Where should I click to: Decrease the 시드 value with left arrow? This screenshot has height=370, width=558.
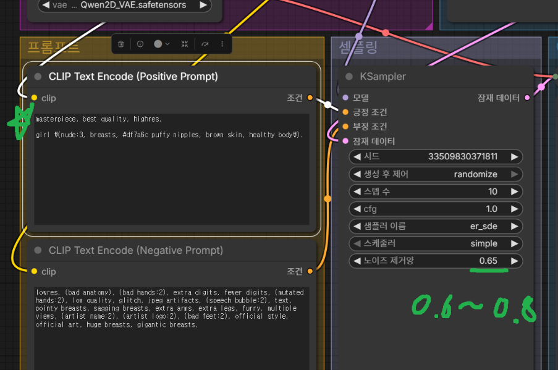pyautogui.click(x=357, y=156)
